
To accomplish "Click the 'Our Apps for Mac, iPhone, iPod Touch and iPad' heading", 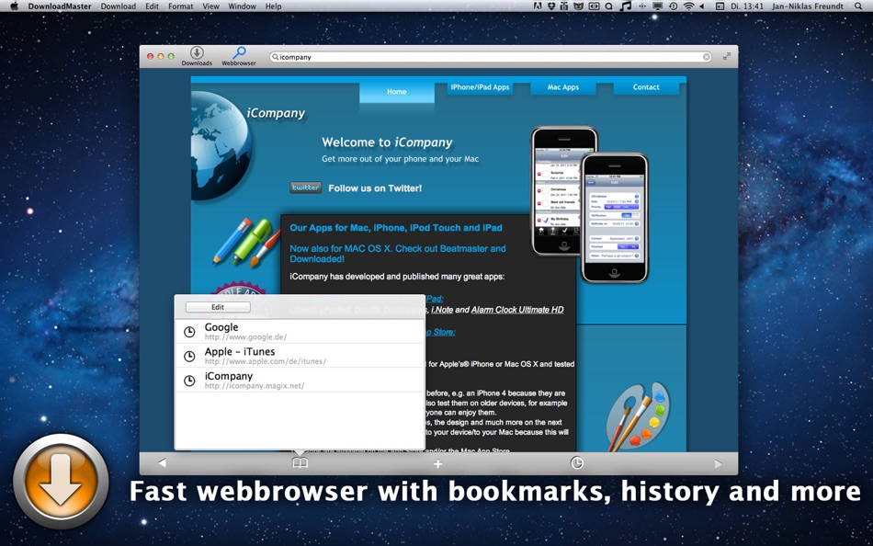I will click(x=396, y=228).
